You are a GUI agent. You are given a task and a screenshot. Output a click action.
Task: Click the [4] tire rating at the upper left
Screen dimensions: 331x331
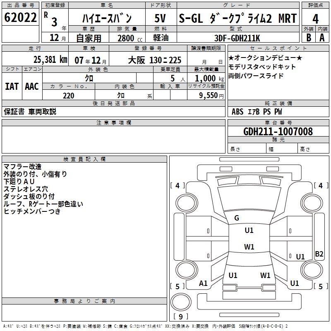coord(177,186)
